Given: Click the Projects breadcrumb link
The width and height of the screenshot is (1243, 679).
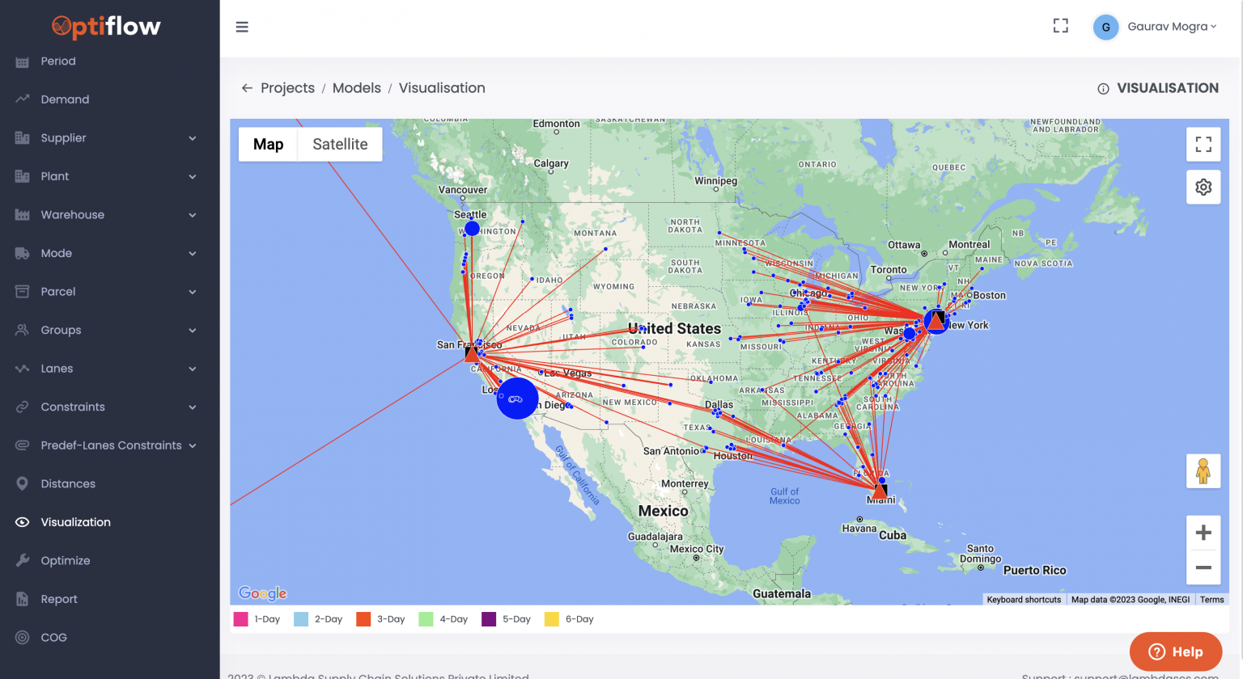Looking at the screenshot, I should click(x=286, y=87).
